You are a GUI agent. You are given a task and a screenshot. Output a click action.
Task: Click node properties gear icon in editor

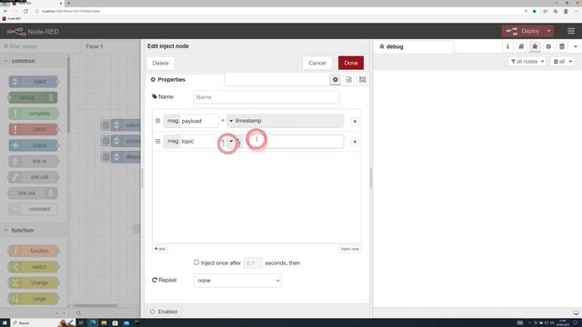click(336, 79)
